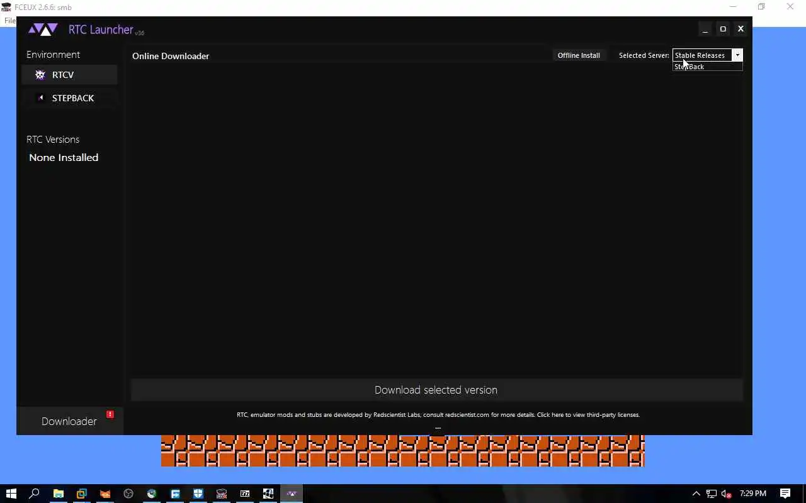The width and height of the screenshot is (806, 503).
Task: Click the muted volume tray icon
Action: click(727, 494)
